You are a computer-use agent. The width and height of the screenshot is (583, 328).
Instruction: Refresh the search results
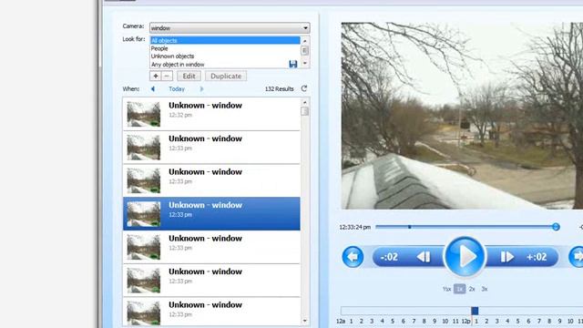[304, 88]
